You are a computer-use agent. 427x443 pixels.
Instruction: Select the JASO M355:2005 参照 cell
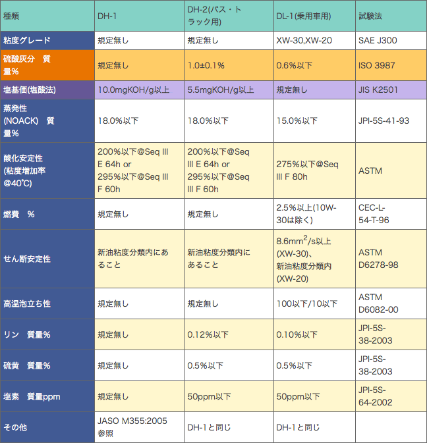point(136,427)
